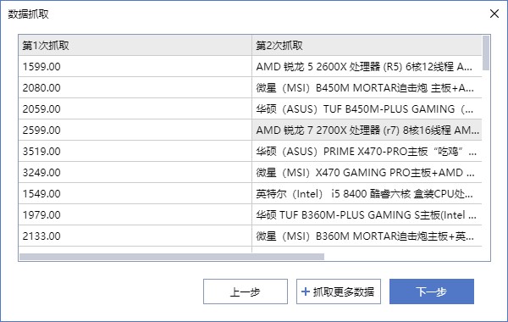Select the AMD 锐龙 7 2700X 处理器 cell

pyautogui.click(x=367, y=130)
